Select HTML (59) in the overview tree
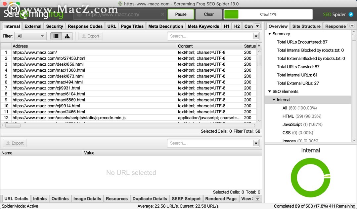This screenshot has height=209, width=357. (x=302, y=116)
